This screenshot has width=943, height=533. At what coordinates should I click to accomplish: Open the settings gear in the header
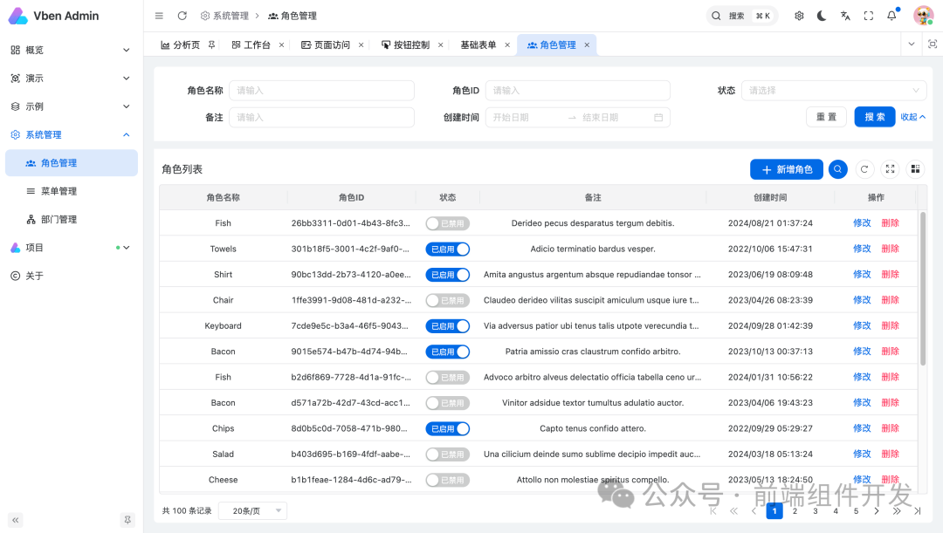click(799, 15)
